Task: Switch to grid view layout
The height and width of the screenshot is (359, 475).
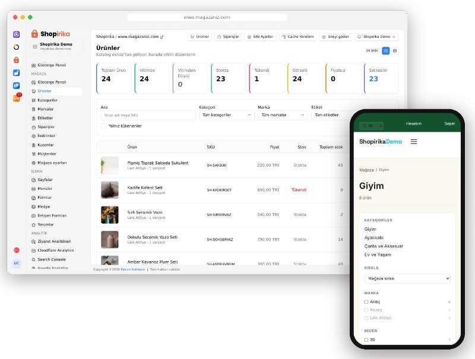Action: pyautogui.click(x=395, y=51)
